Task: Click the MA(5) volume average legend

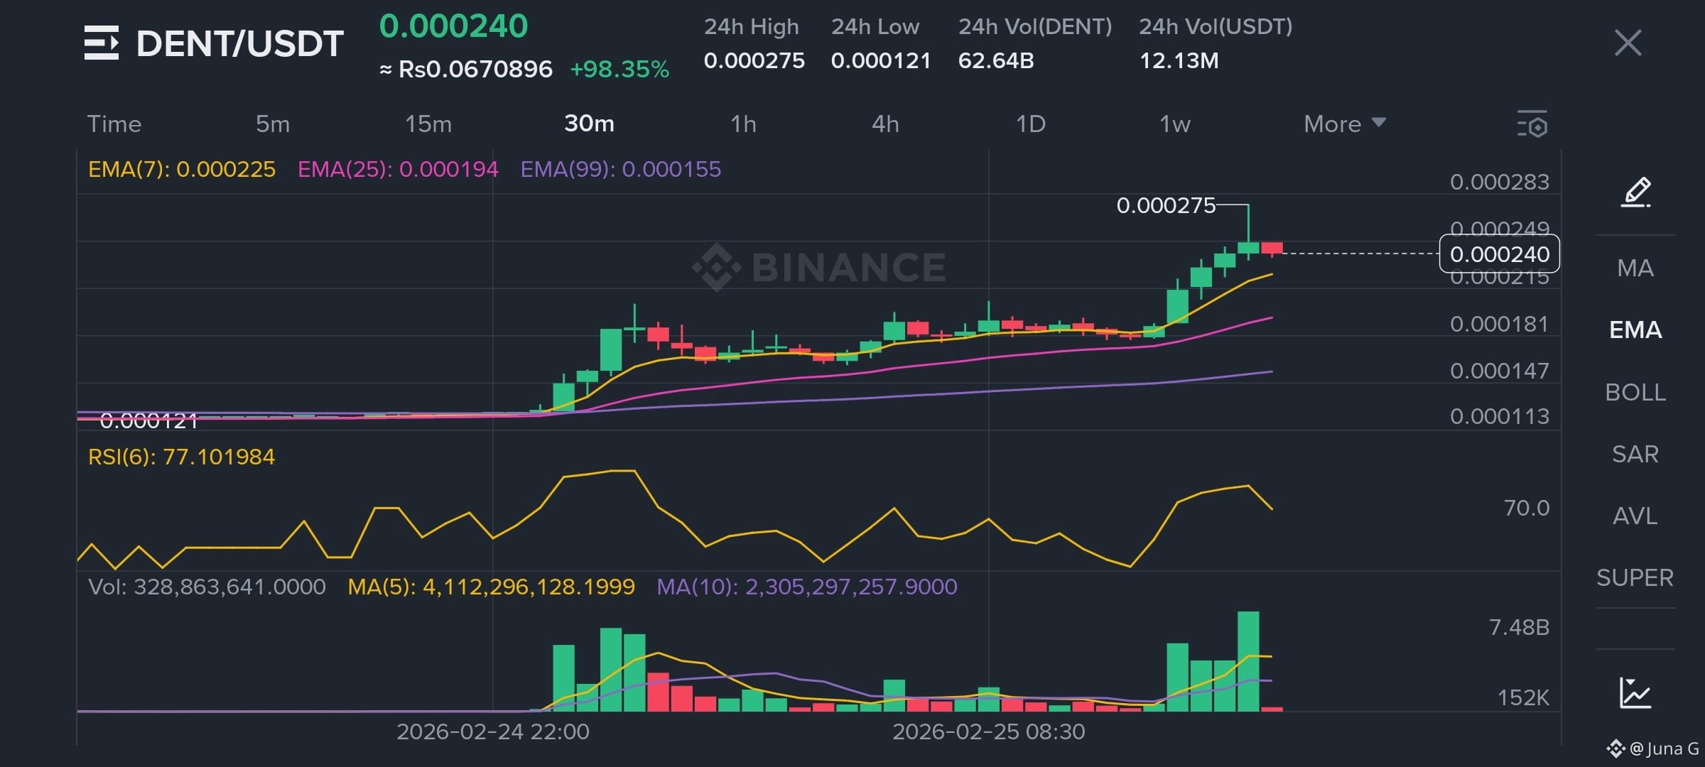Action: (491, 587)
